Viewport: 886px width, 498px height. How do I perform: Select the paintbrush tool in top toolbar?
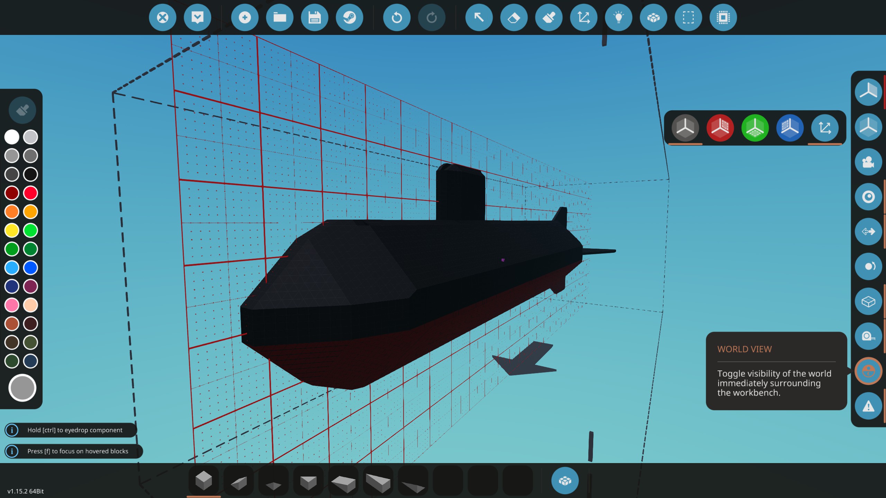click(x=549, y=17)
